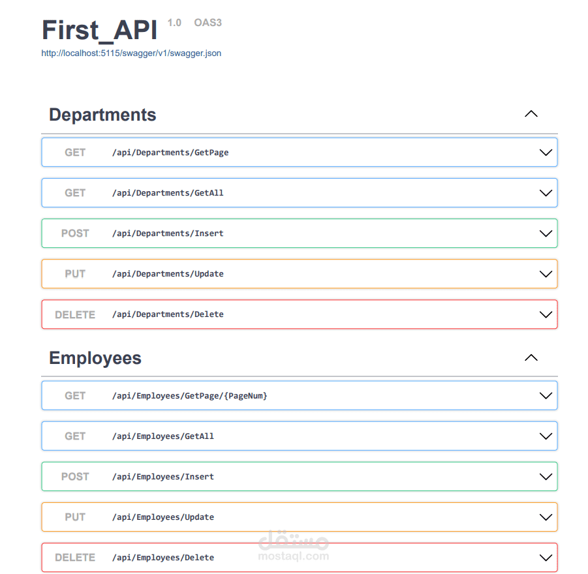Screen dimensions: 588x574
Task: Open the GET /api/Employees/GetAll operation
Action: pyautogui.click(x=298, y=436)
